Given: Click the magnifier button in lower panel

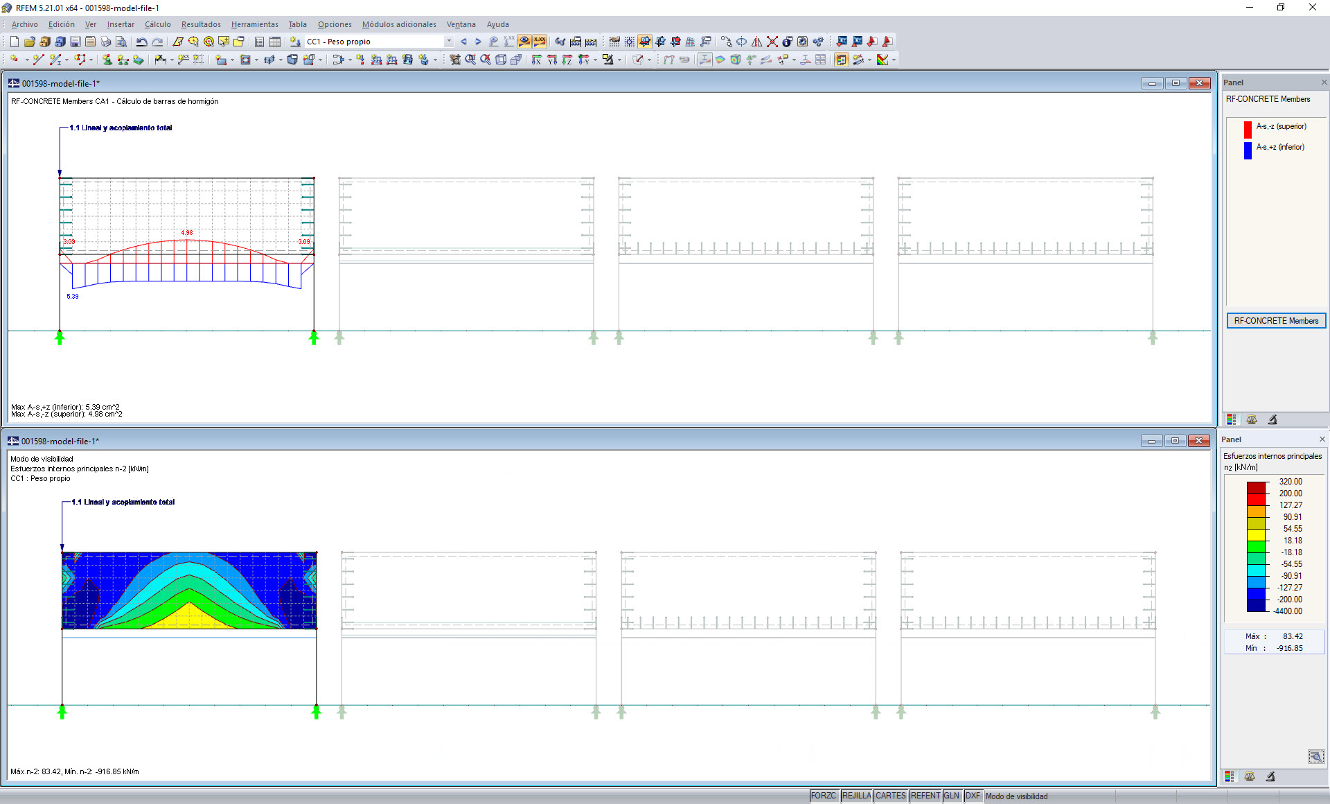Looking at the screenshot, I should click(1315, 756).
